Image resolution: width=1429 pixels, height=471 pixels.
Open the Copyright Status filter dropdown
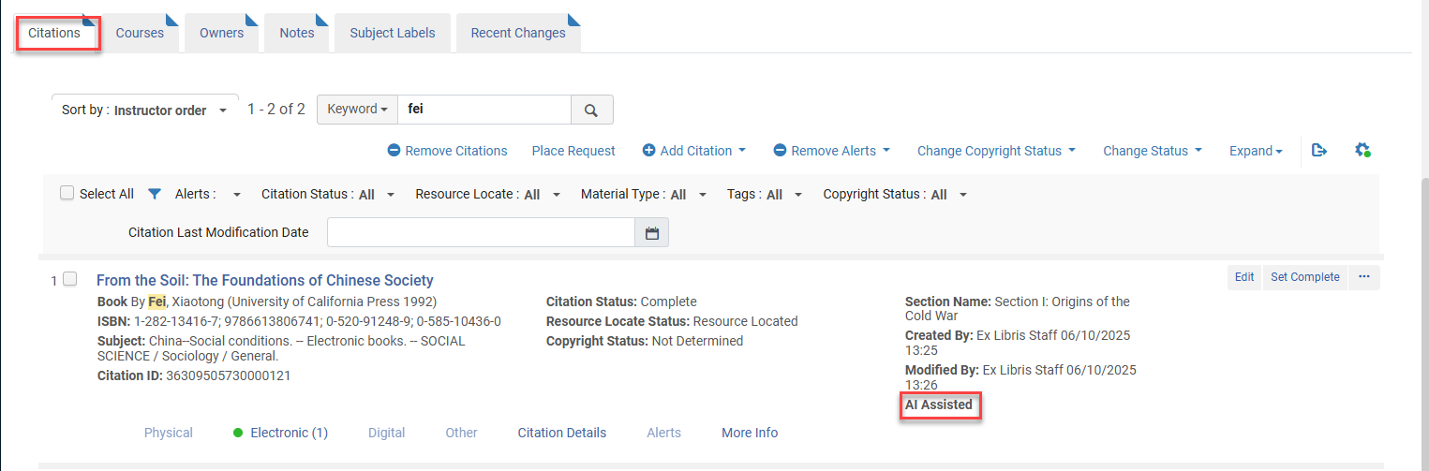tap(895, 195)
